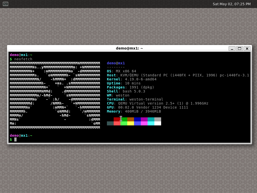This screenshot has width=257, height=193.
Task: Click the 'Host: KVM/QEMU' line
Action: click(178, 75)
